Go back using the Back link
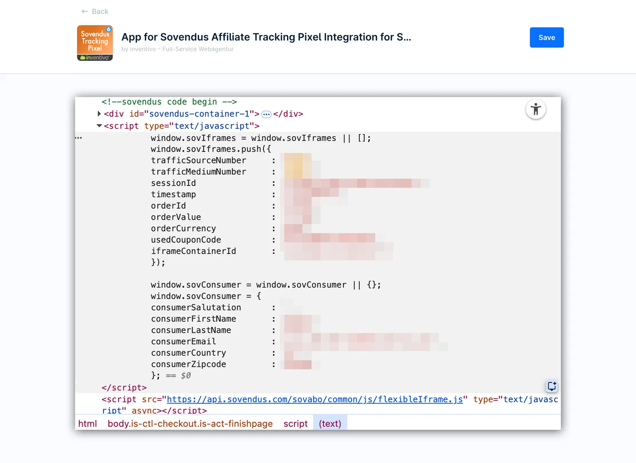 (x=95, y=12)
